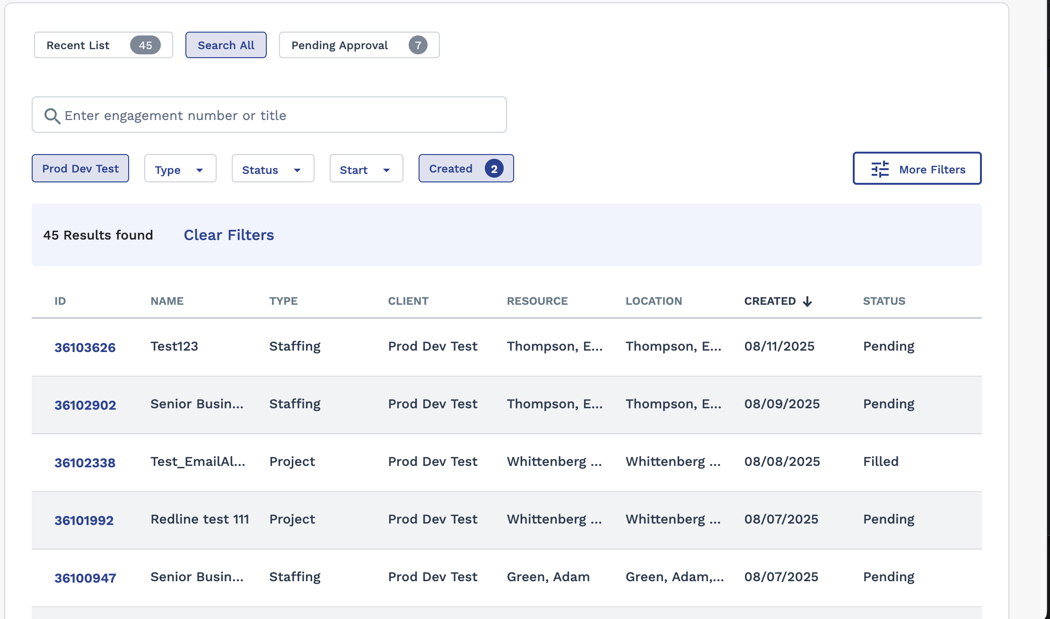Click the Clear Filters link

(x=228, y=235)
